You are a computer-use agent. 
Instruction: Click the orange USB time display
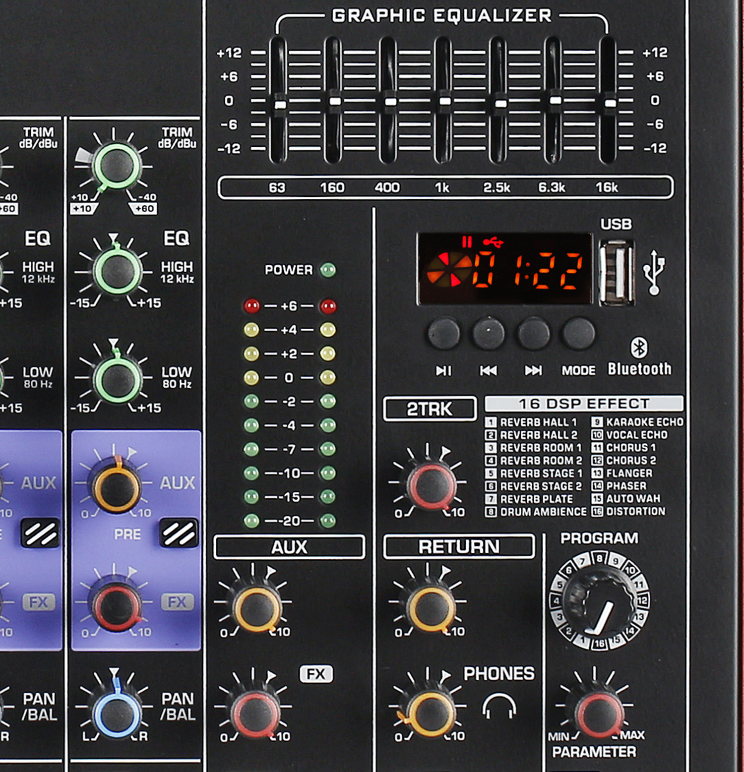coord(504,269)
